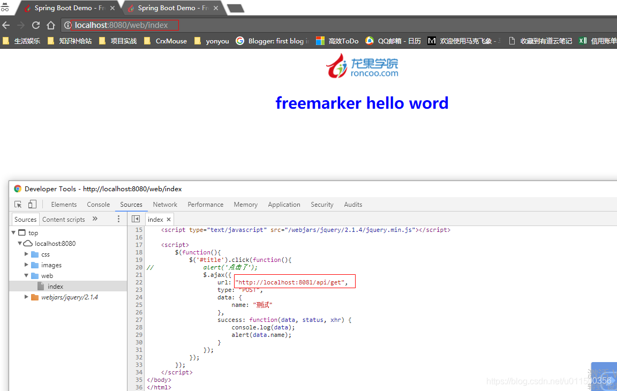This screenshot has width=617, height=391.
Task: Show more navigator tabs with the chevron
Action: tap(95, 219)
